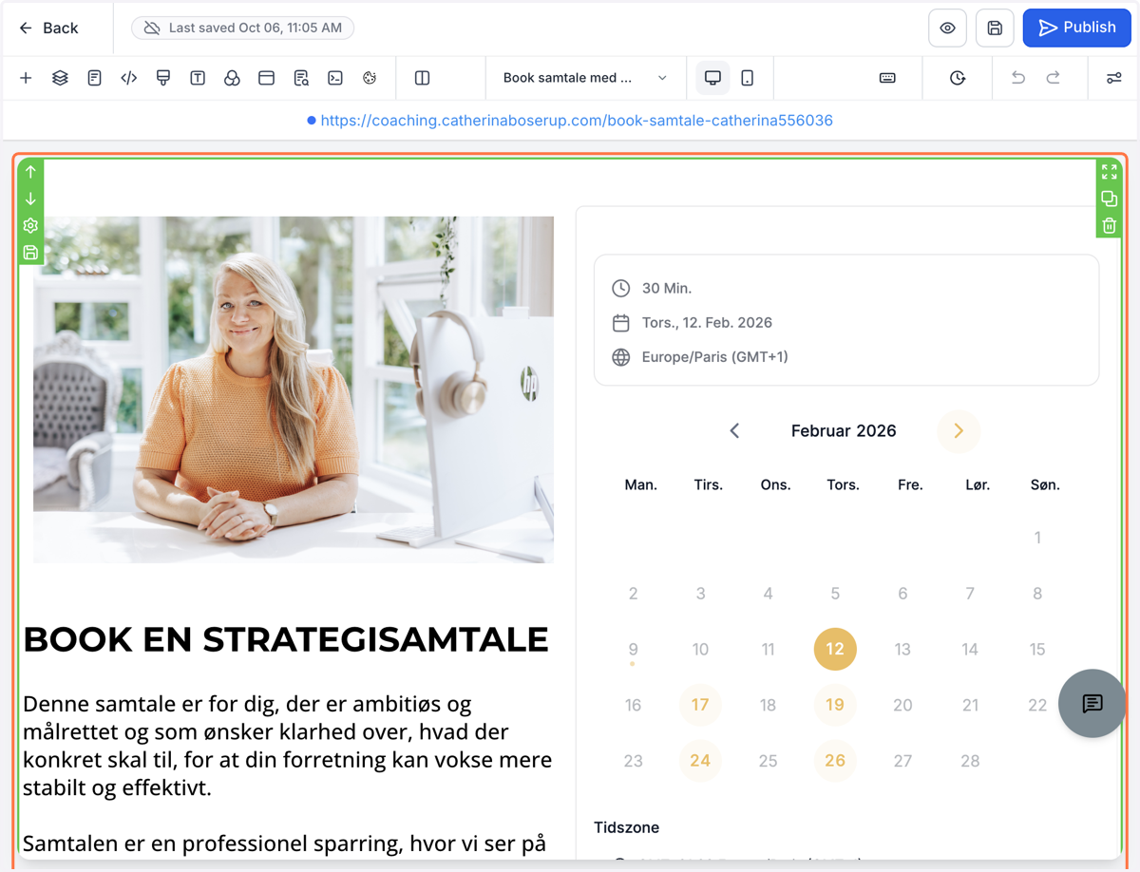1140x872 pixels.
Task: Select February 17 in calendar
Action: (700, 705)
